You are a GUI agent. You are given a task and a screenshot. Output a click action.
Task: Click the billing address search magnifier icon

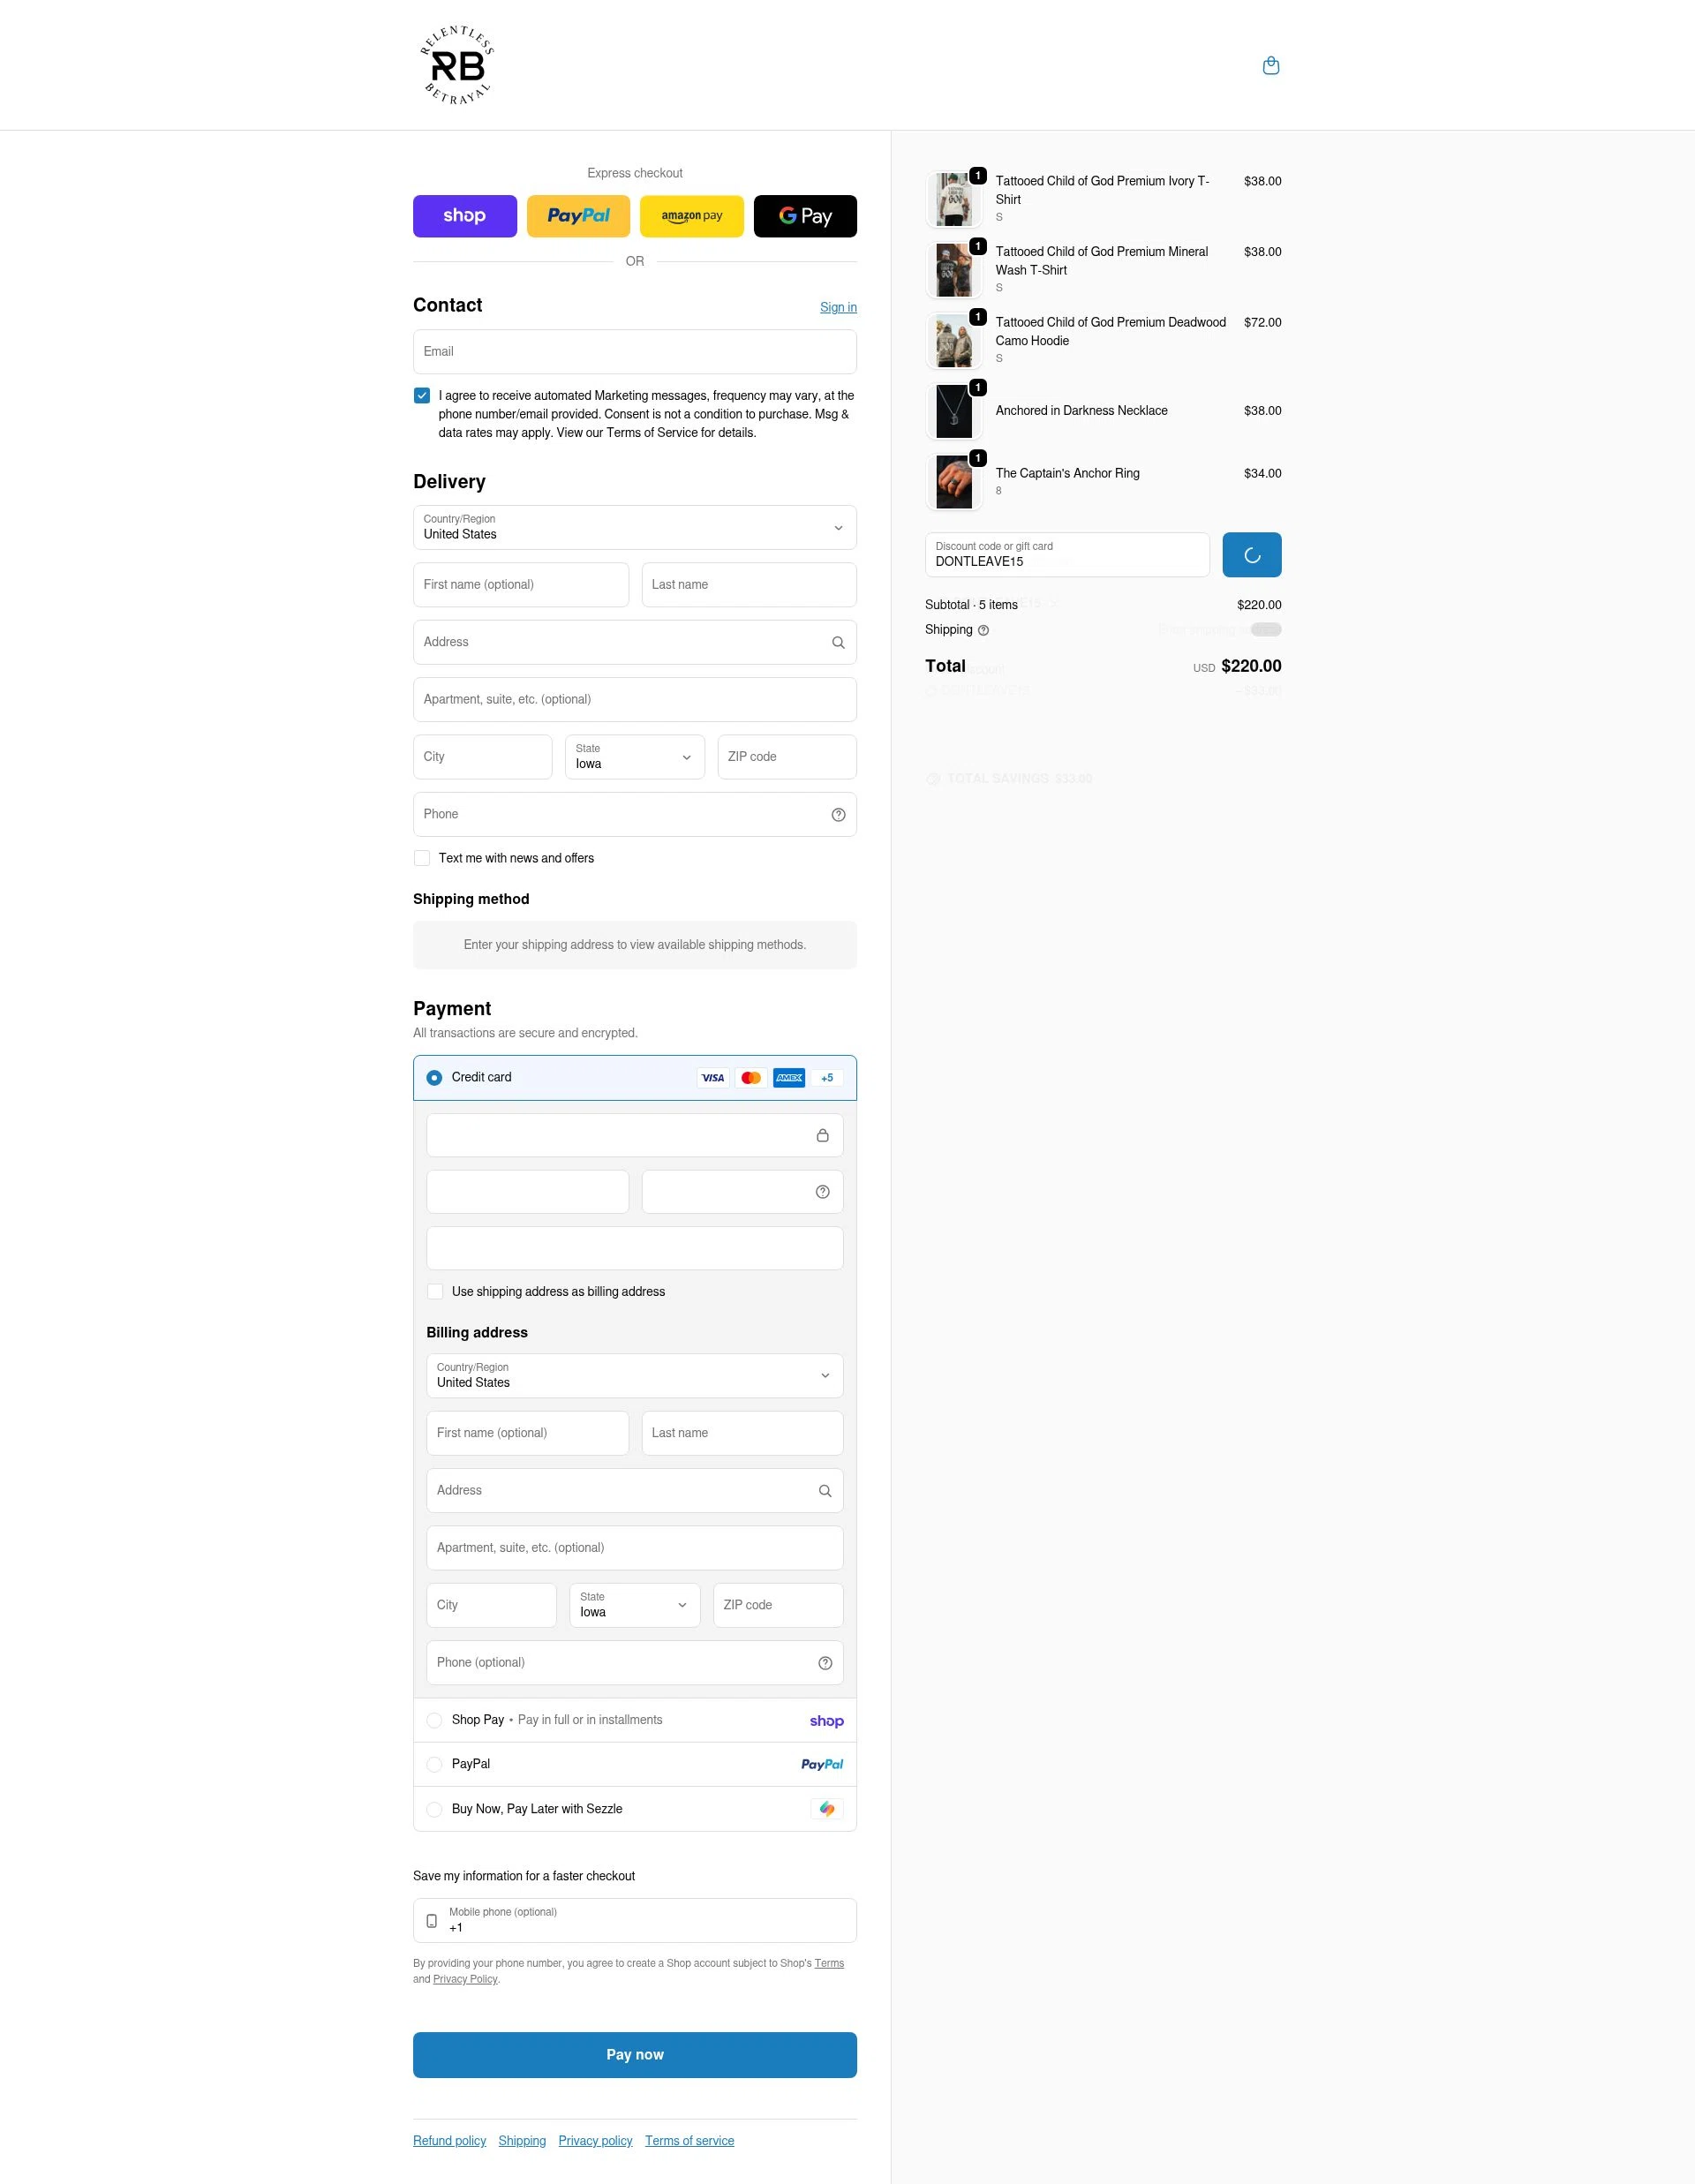pos(824,1491)
